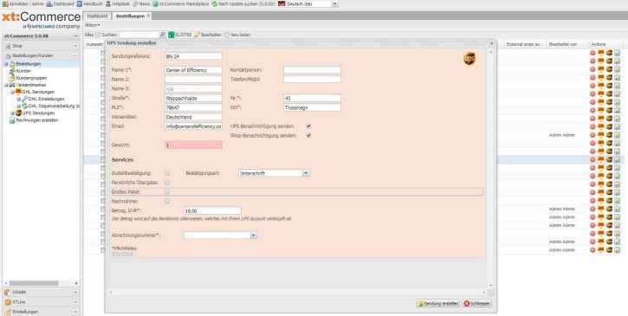Open the News link in top bar

click(141, 3)
